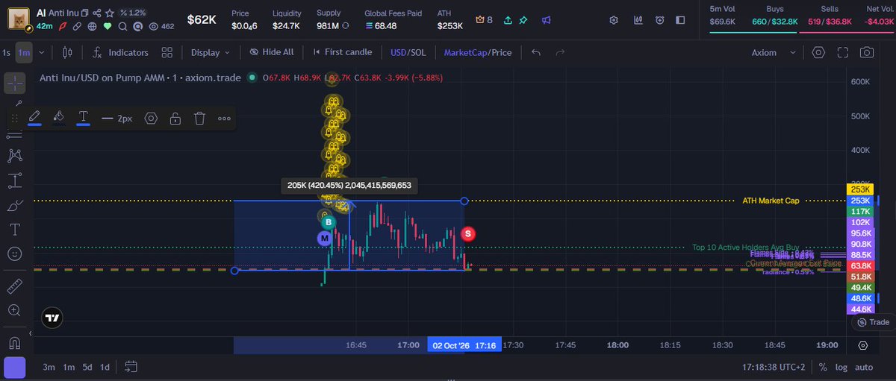Open the go to date calendar
The width and height of the screenshot is (896, 381).
tap(131, 367)
